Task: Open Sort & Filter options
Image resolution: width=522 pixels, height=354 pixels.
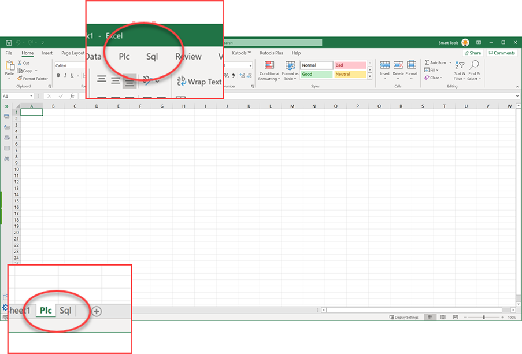Action: pyautogui.click(x=460, y=70)
